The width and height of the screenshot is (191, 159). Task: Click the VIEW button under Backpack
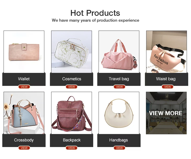(x=72, y=148)
